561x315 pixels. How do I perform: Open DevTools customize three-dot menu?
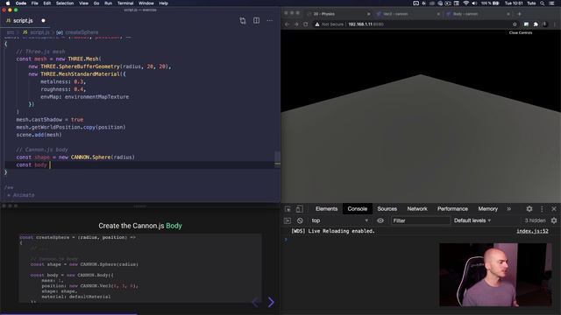(x=542, y=209)
